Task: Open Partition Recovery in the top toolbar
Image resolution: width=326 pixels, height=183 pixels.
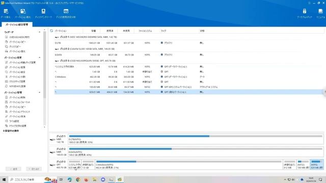Action: pyautogui.click(x=22, y=14)
